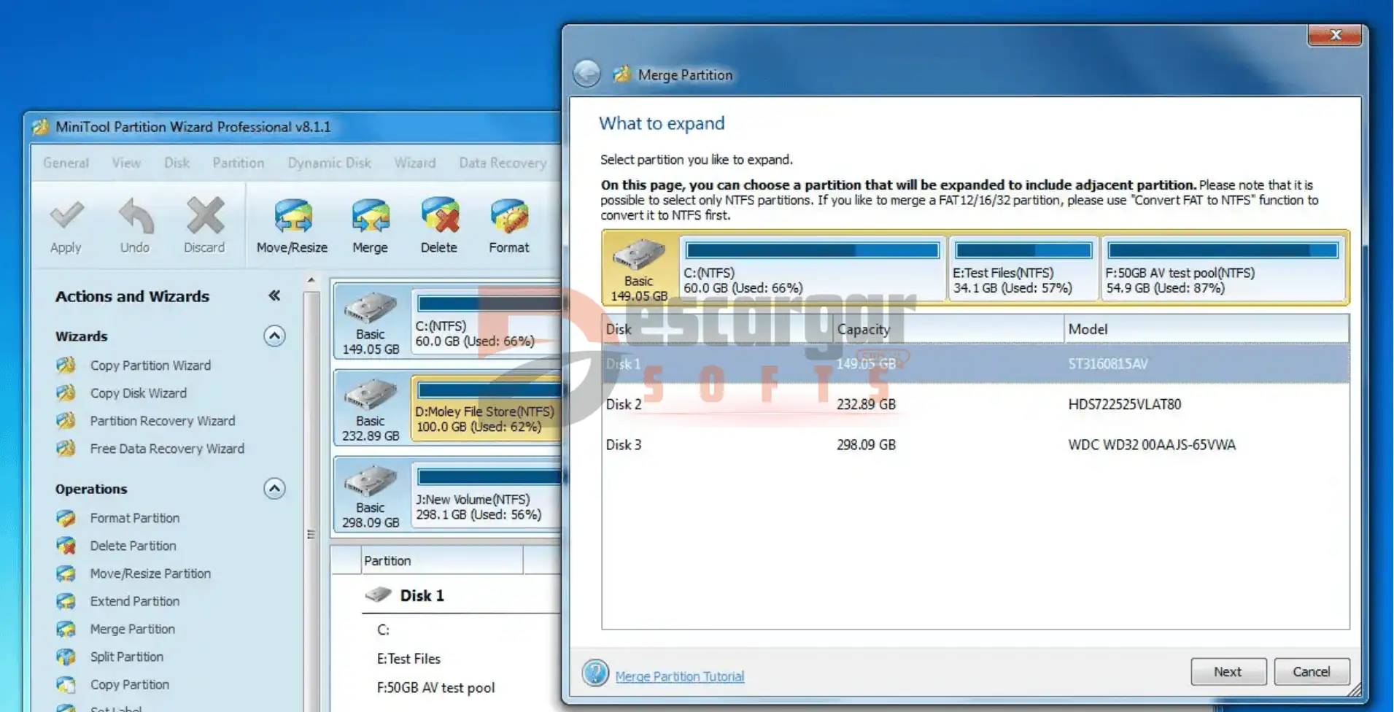Collapse the Wizards section
1394x712 pixels.
coord(274,336)
